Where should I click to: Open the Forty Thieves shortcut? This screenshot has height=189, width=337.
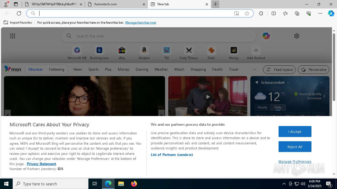[x=189, y=53]
